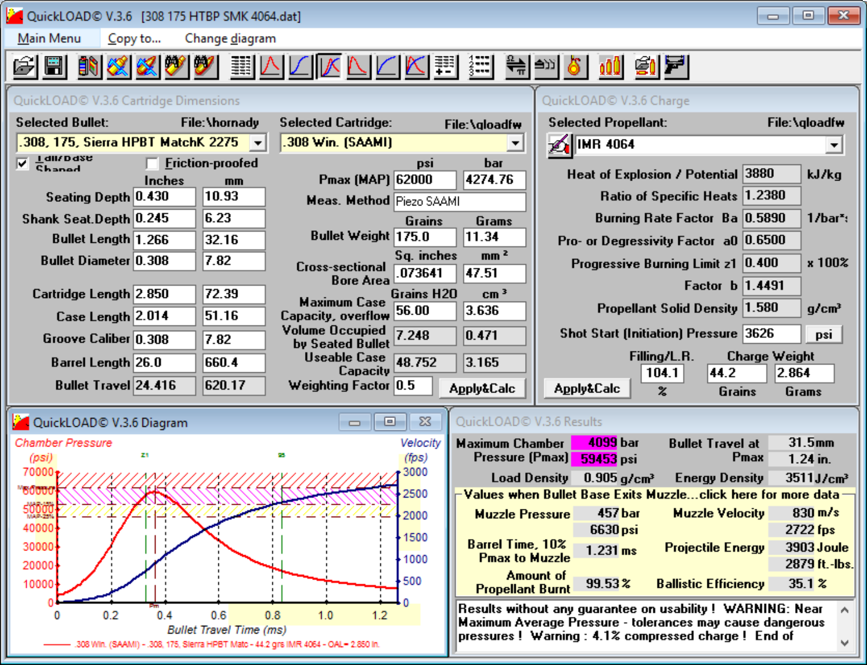
Task: Expand the Selected Cartridge dropdown
Action: click(x=515, y=143)
